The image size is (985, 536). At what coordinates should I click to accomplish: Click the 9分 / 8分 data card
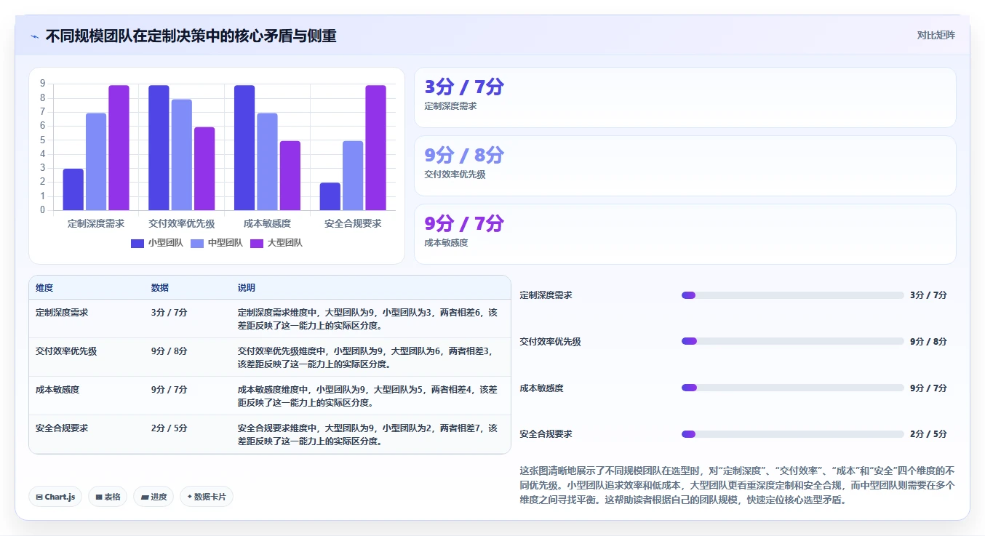click(685, 166)
